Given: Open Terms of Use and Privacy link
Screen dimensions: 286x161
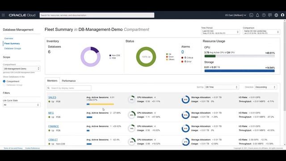Looking at the screenshot, I should [x=13, y=148].
